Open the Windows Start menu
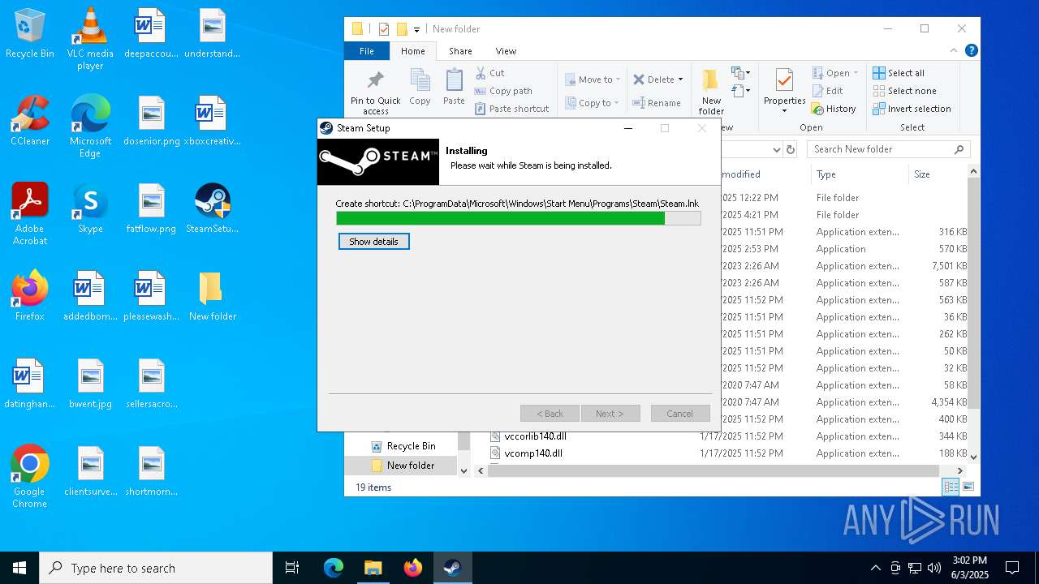The height and width of the screenshot is (584, 1039). [19, 568]
